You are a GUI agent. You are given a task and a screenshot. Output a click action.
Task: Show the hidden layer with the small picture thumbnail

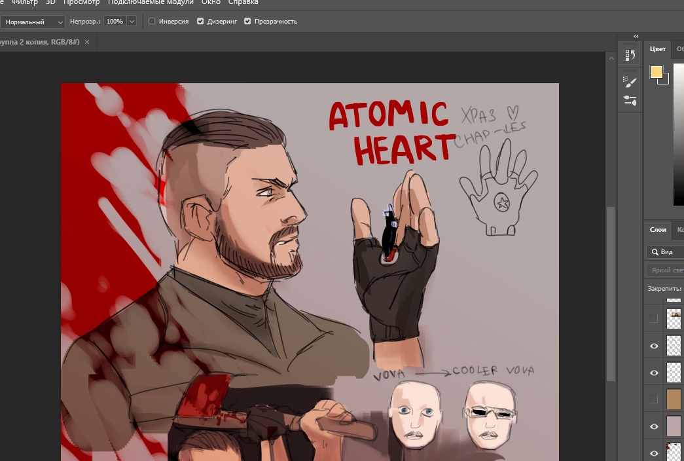pyautogui.click(x=653, y=319)
